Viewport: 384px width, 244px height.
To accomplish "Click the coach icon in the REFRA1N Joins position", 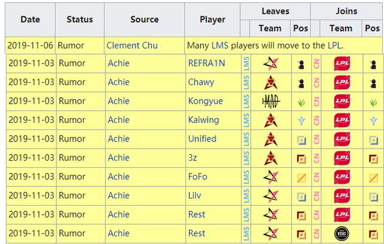I will (373, 65).
